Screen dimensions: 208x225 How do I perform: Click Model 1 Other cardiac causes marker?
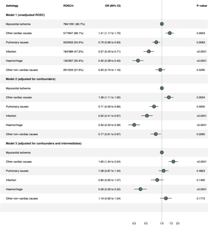pyautogui.click(x=170, y=33)
